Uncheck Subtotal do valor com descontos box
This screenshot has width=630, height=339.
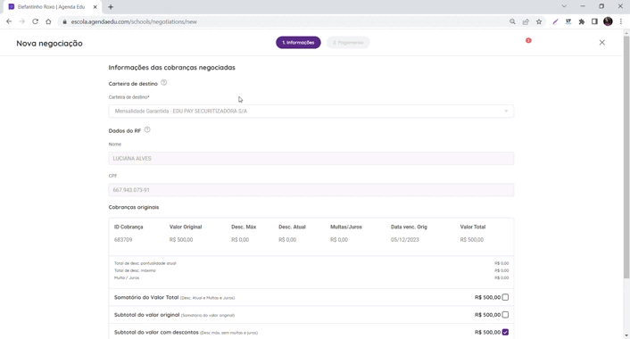point(505,332)
